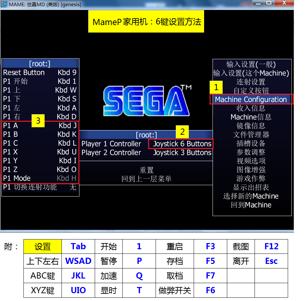Select P1 切换连射功能 row
The width and height of the screenshot is (305, 301).
point(40,187)
